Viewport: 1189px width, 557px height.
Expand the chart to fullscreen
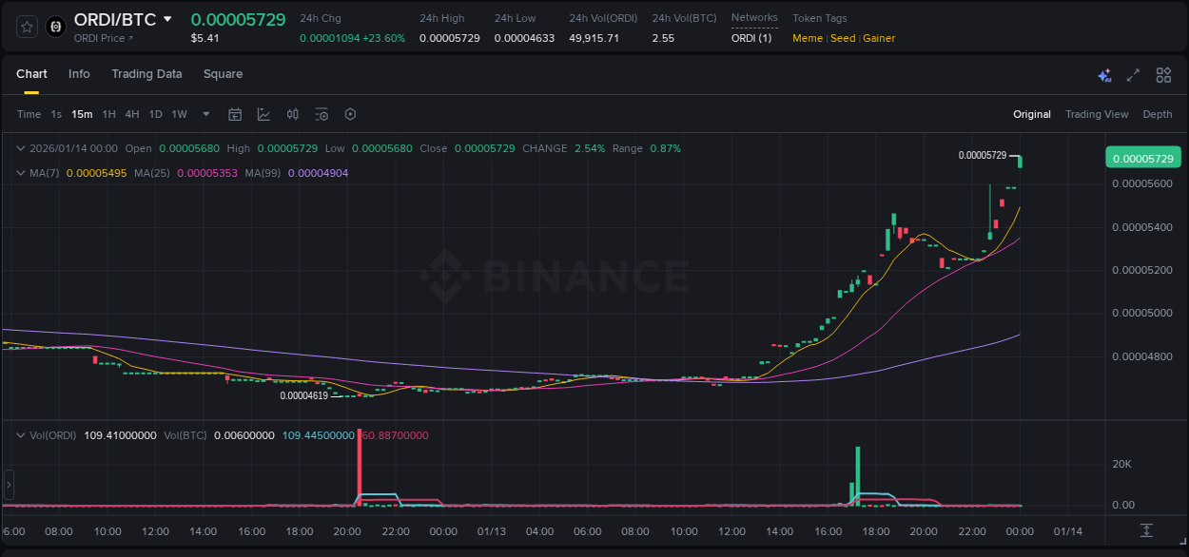[1132, 74]
